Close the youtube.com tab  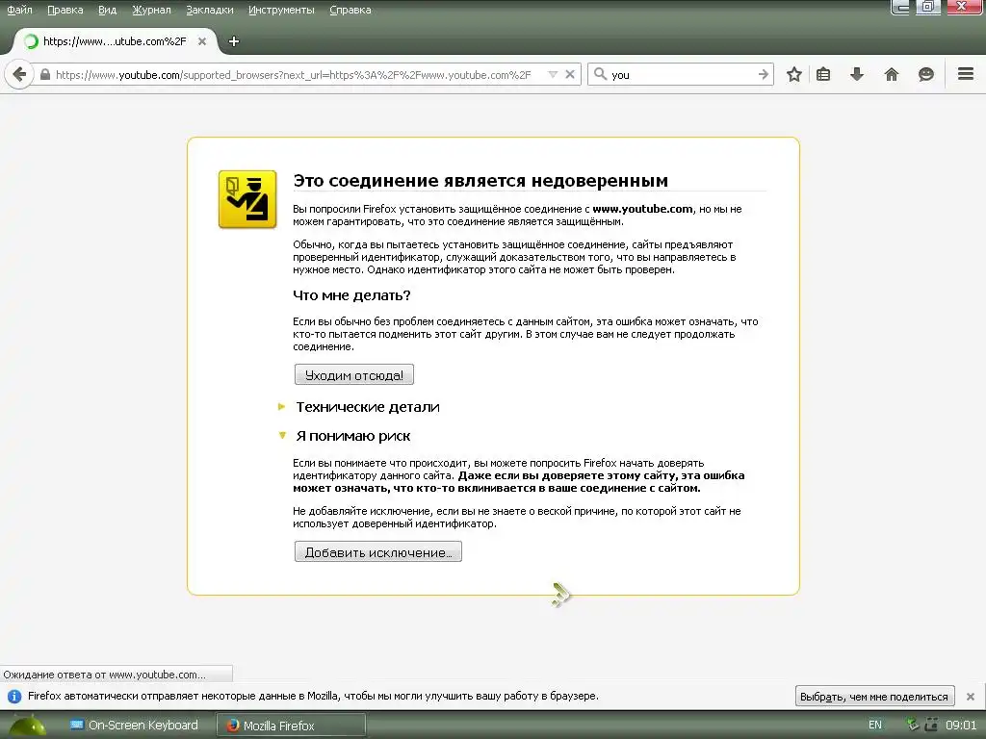202,41
